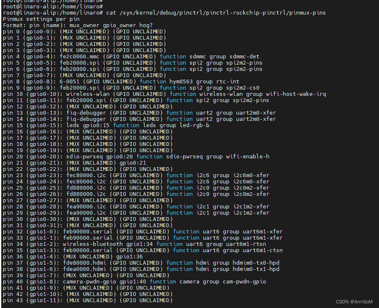Select pin 21 gpio0:21 line
The width and height of the screenshot is (379, 308).
click(x=75, y=163)
